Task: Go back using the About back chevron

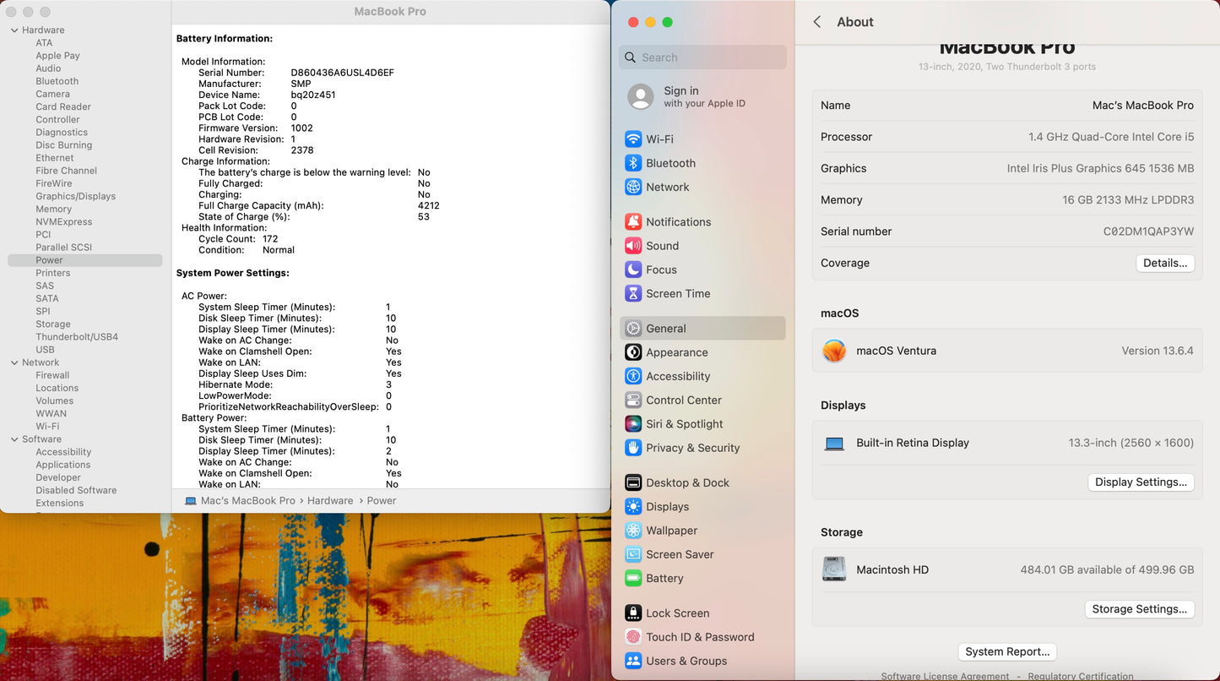Action: (x=817, y=22)
